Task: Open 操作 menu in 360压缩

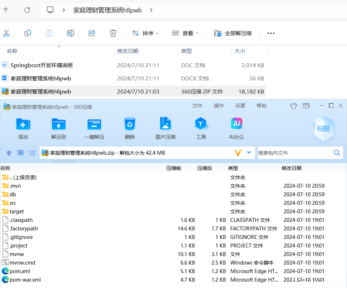Action: [x=219, y=106]
